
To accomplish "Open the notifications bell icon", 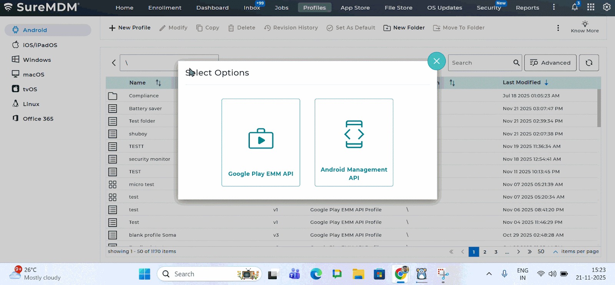I will (575, 7).
